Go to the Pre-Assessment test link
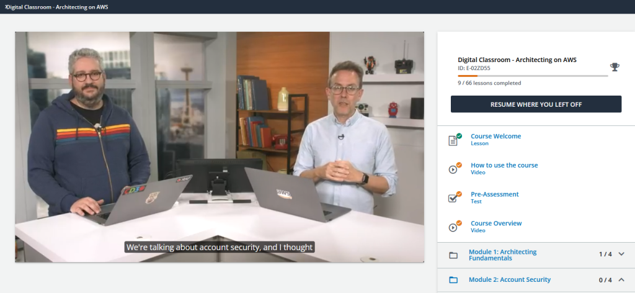The height and width of the screenshot is (293, 635). pyautogui.click(x=494, y=194)
